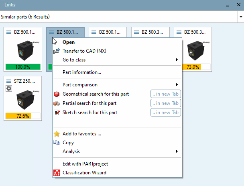Click the gear icon on STZ 250 card
Image resolution: width=244 pixels, height=186 pixels.
coord(9,88)
